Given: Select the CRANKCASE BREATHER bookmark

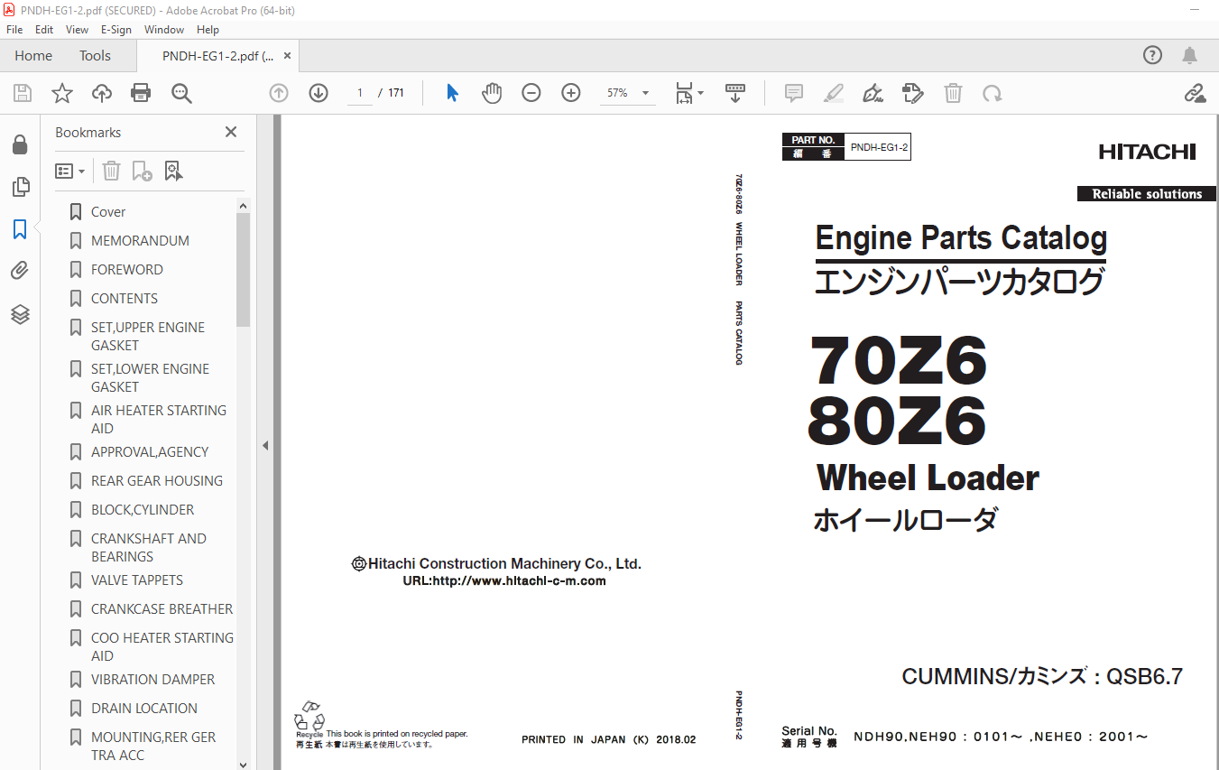Looking at the screenshot, I should [162, 609].
